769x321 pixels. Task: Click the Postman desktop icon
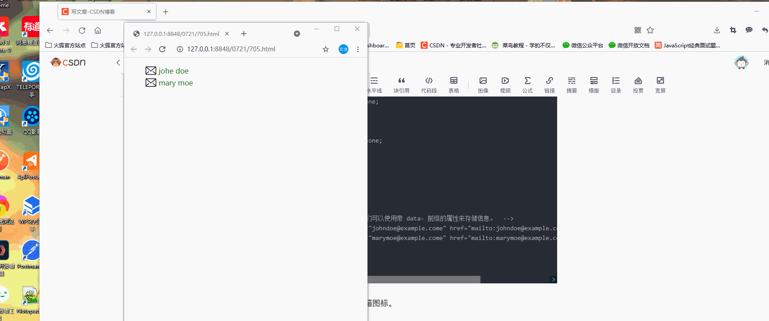(x=29, y=255)
